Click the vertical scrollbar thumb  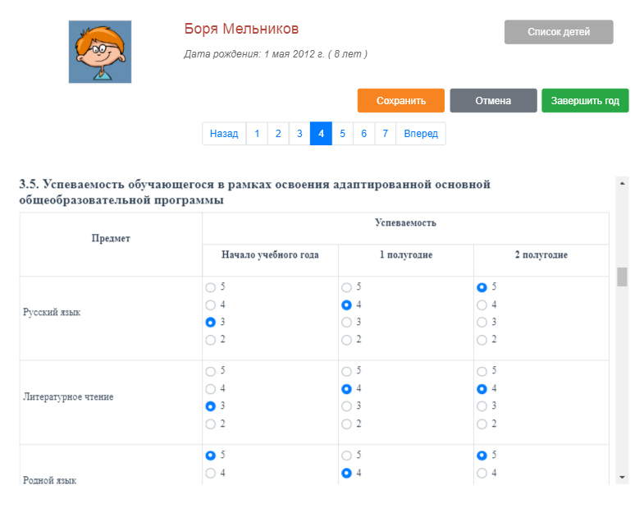(622, 277)
